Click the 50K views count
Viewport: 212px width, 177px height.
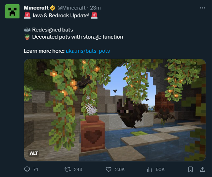point(160,170)
